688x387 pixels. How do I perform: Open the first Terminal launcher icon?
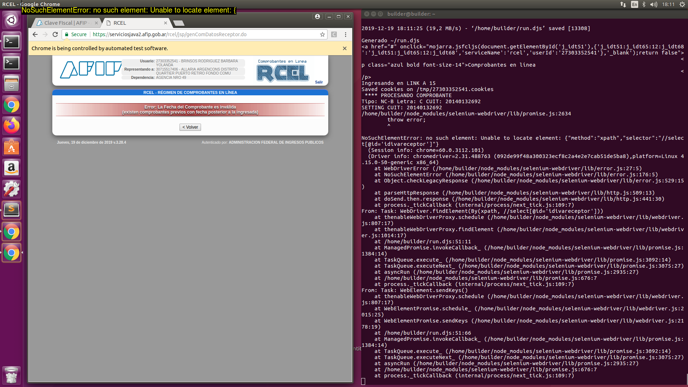click(x=11, y=42)
